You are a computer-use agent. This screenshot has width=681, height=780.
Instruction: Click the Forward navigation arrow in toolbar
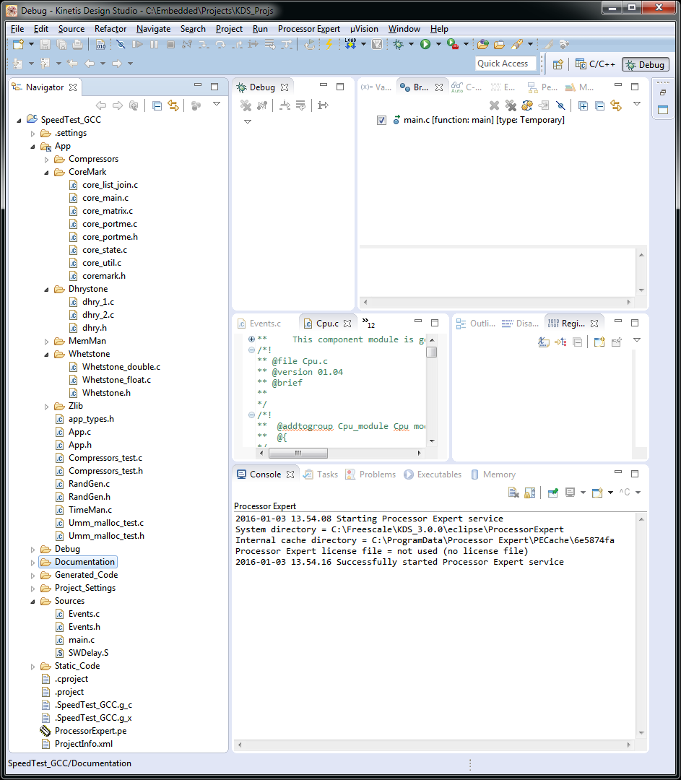click(117, 63)
